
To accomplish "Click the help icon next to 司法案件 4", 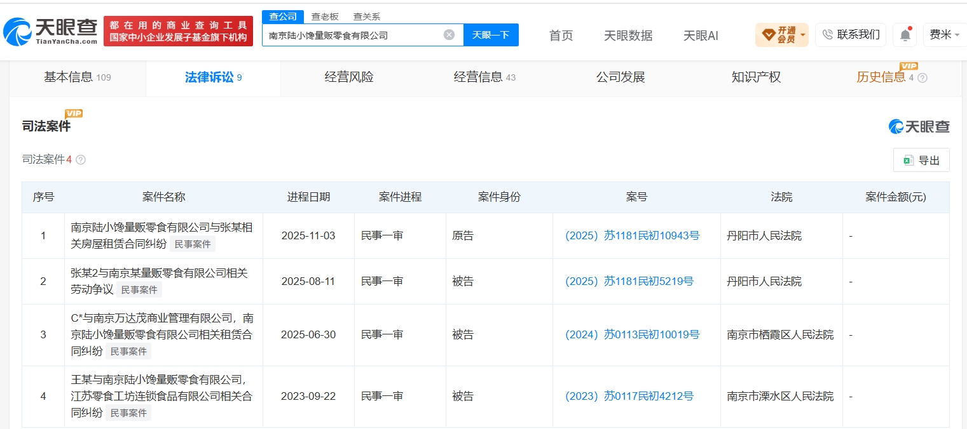I will (x=81, y=160).
